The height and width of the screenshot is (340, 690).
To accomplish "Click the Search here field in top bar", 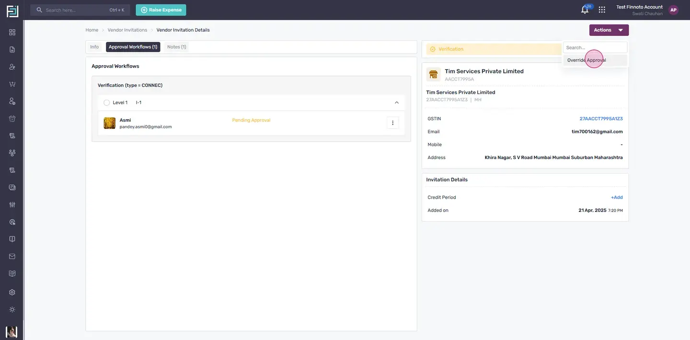I will point(80,10).
